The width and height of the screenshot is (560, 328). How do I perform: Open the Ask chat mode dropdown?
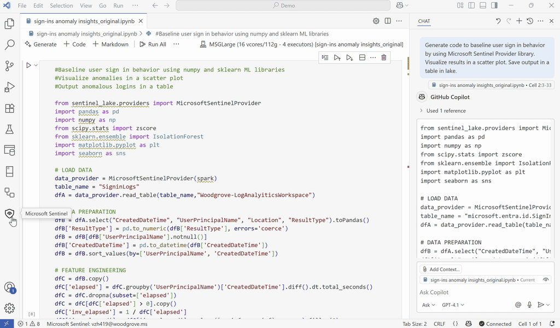coord(428,305)
